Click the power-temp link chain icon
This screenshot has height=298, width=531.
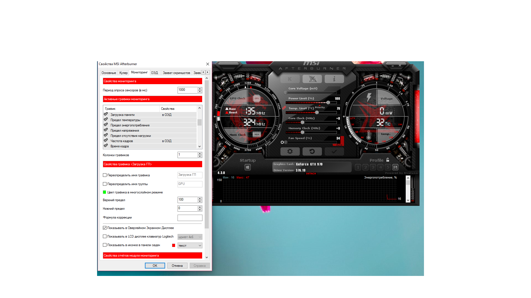(x=284, y=108)
